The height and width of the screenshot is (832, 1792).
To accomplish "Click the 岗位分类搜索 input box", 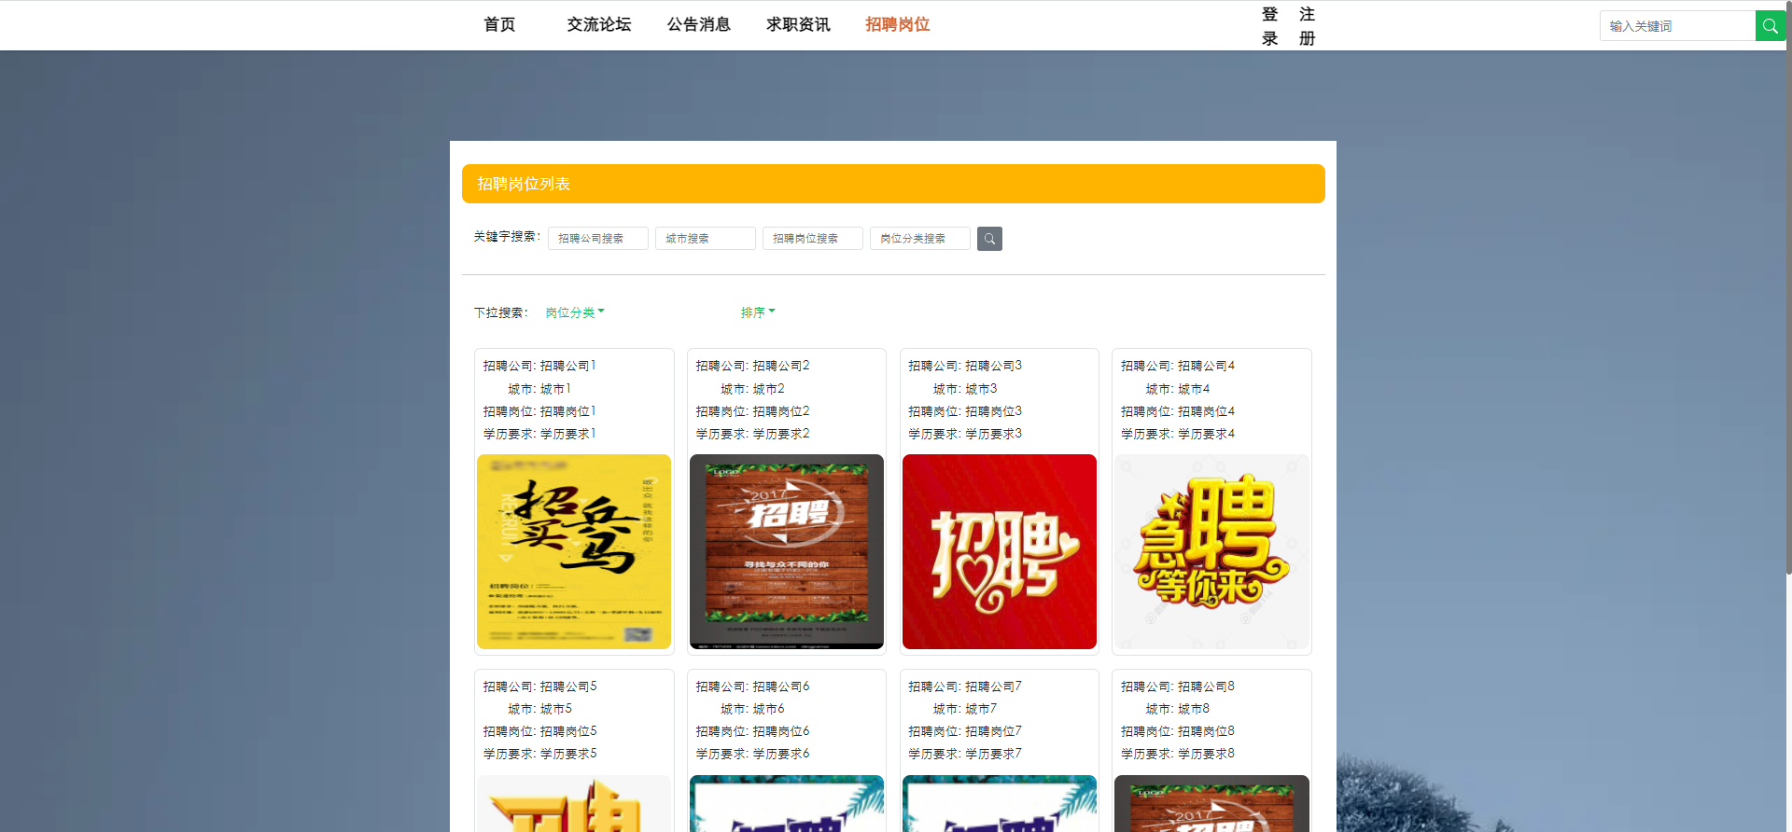I will point(920,239).
